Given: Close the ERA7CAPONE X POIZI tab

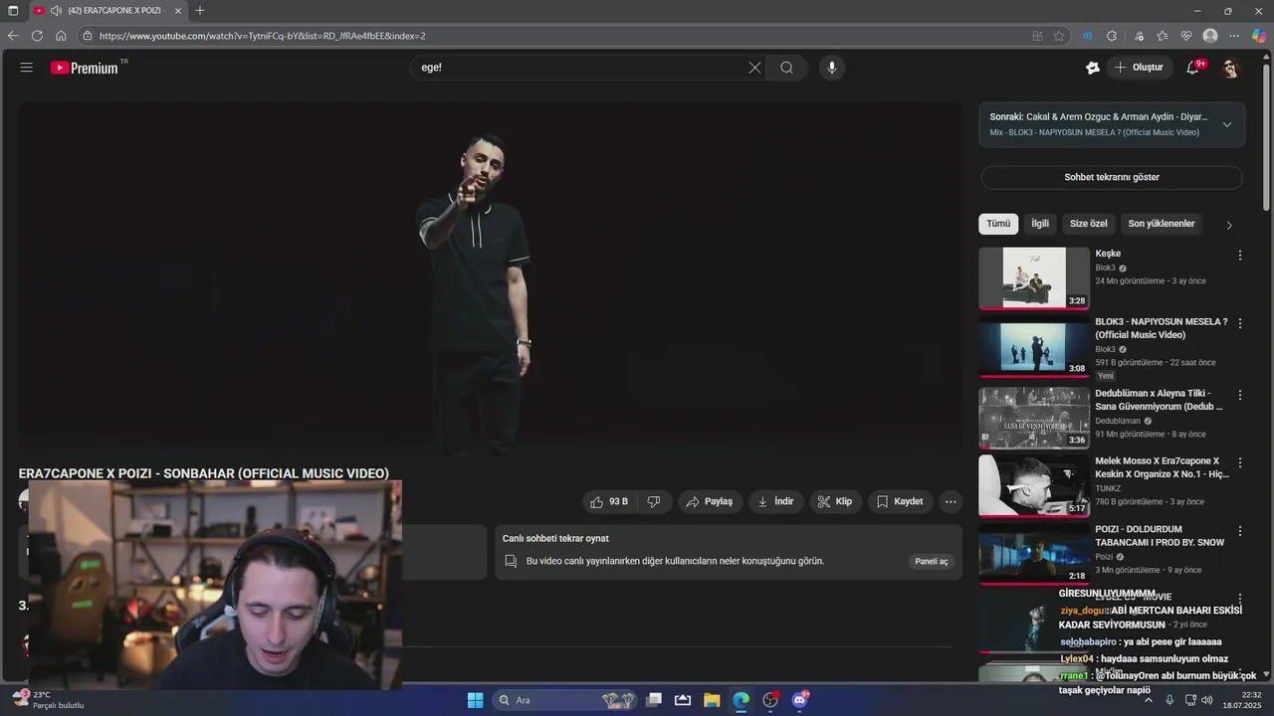Looking at the screenshot, I should (178, 11).
